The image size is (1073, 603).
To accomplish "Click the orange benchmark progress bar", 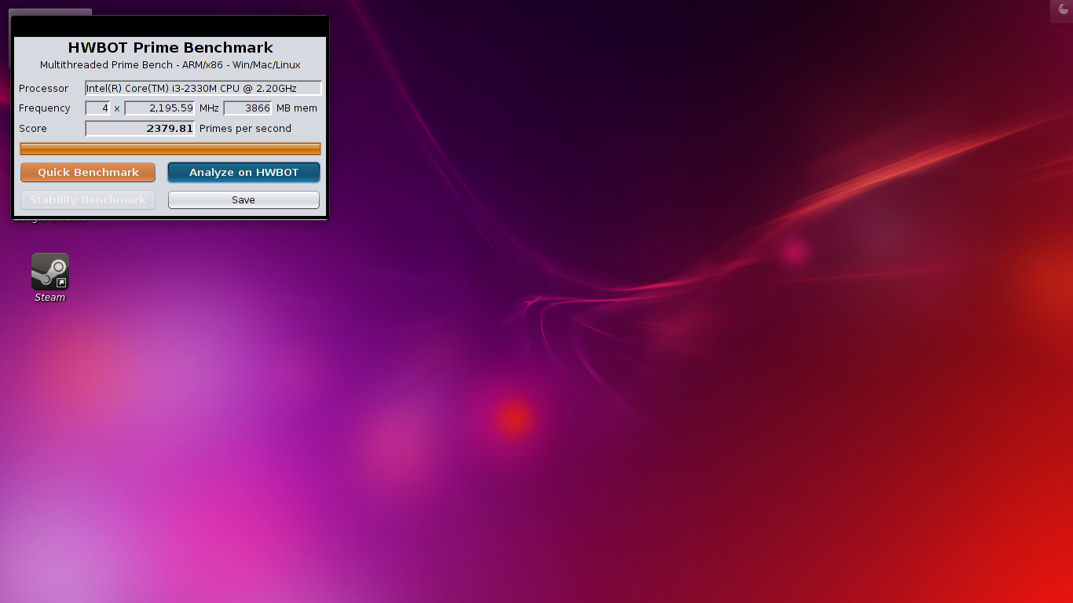I will pyautogui.click(x=170, y=148).
